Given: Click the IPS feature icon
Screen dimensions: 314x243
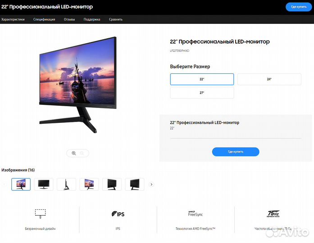Looking at the screenshot, I should (x=118, y=214).
